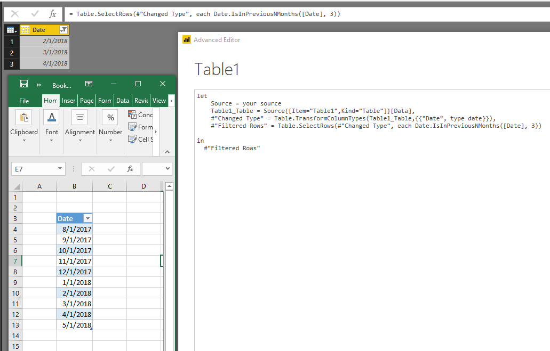The height and width of the screenshot is (351, 550).
Task: Open the Date column filter button in Power Query
Action: tap(63, 30)
